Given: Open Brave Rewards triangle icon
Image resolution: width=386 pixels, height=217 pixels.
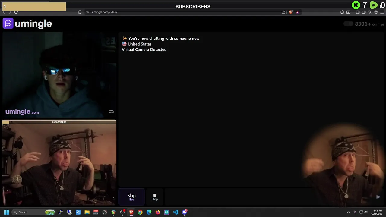Looking at the screenshot, I should coord(297,12).
